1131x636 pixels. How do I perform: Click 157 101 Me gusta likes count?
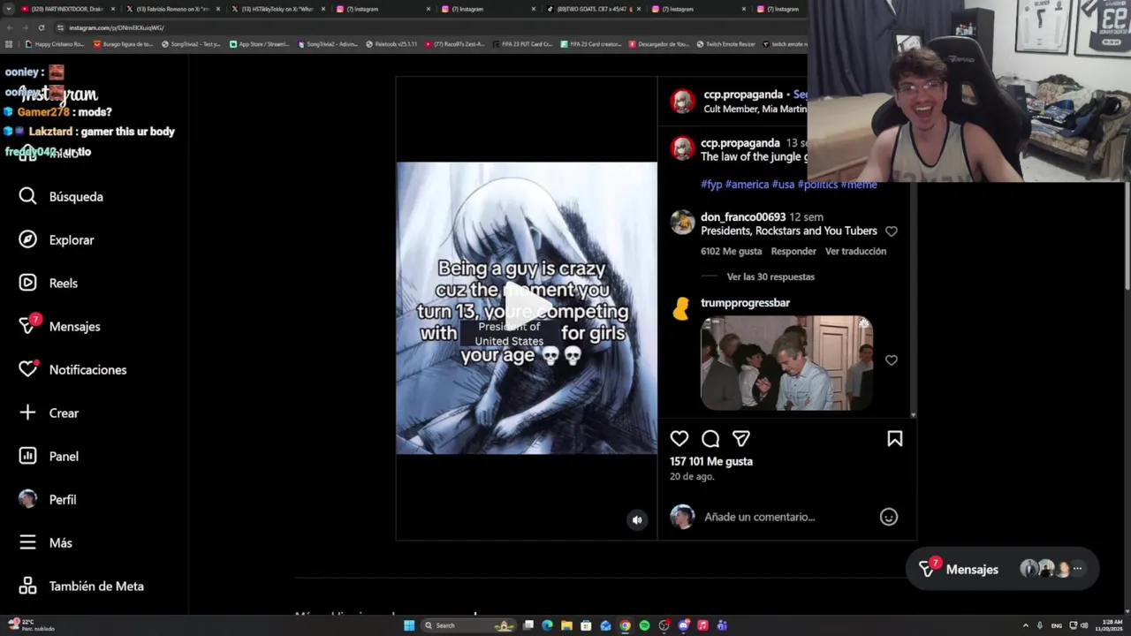click(711, 462)
